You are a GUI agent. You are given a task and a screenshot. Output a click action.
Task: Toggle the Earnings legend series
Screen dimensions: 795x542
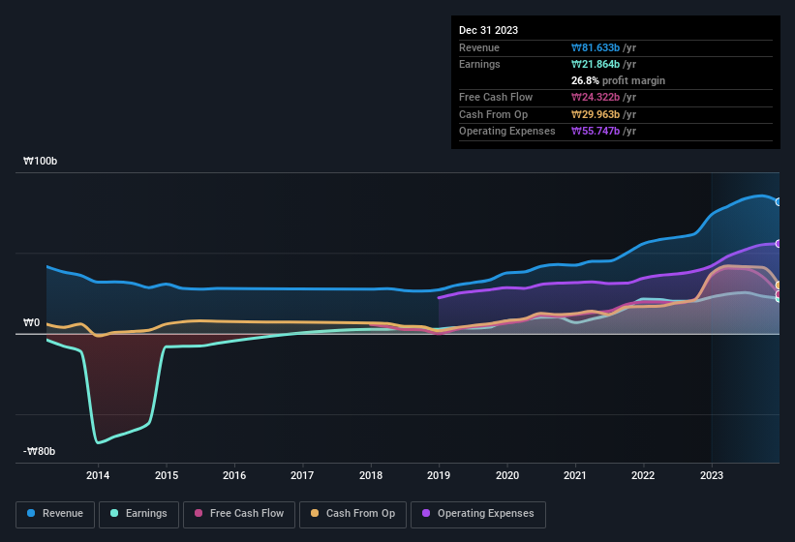(138, 514)
